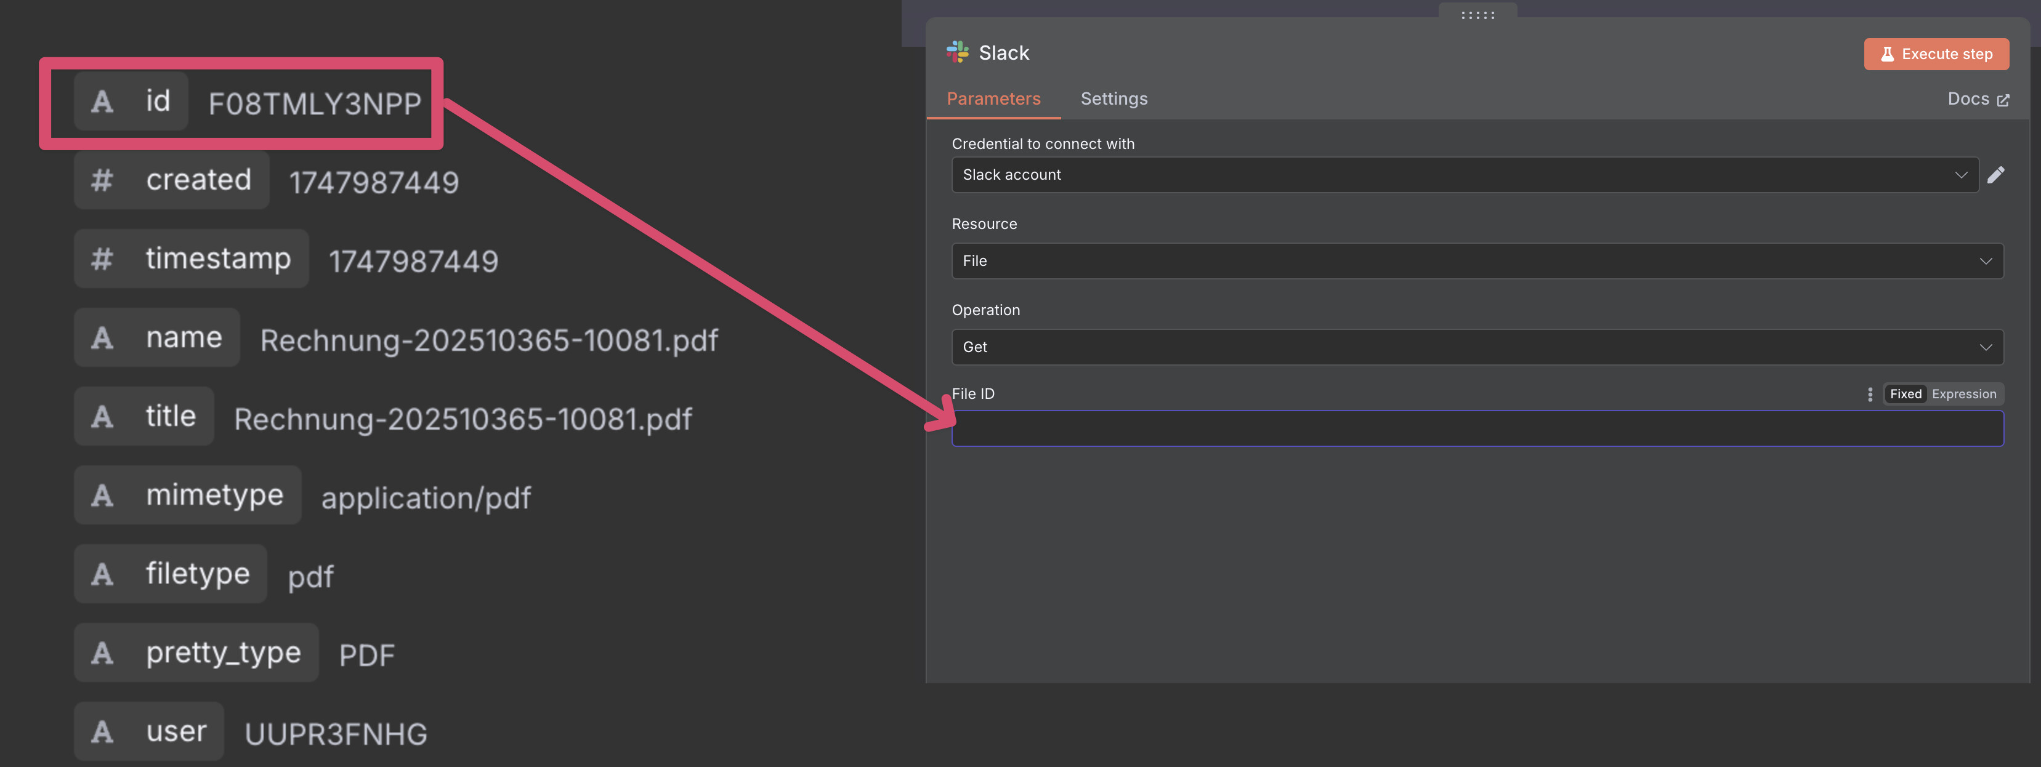Click the string type icon next to id field
The height and width of the screenshot is (767, 2041).
102,102
